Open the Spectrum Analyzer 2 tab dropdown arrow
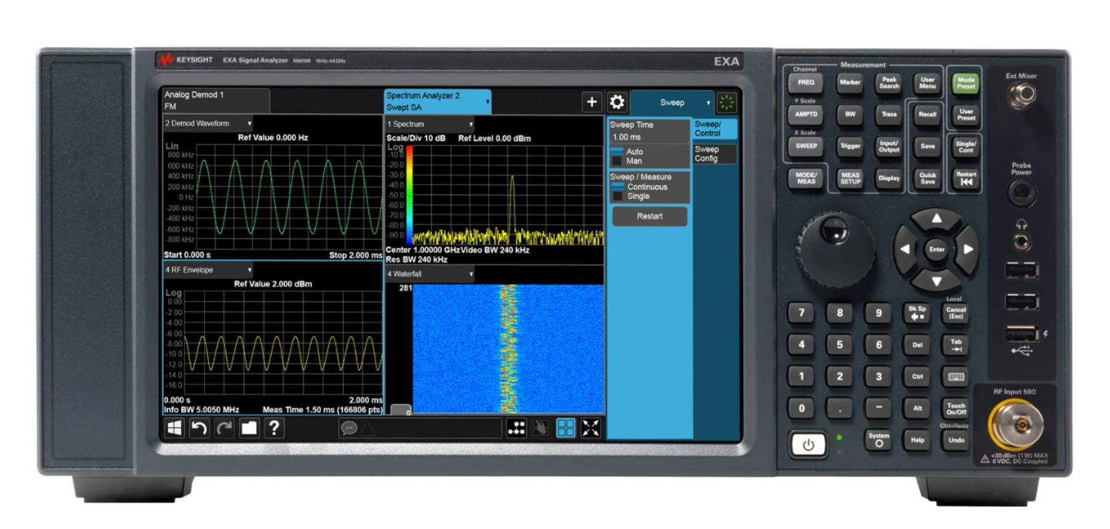The height and width of the screenshot is (529, 1110). pos(488,101)
